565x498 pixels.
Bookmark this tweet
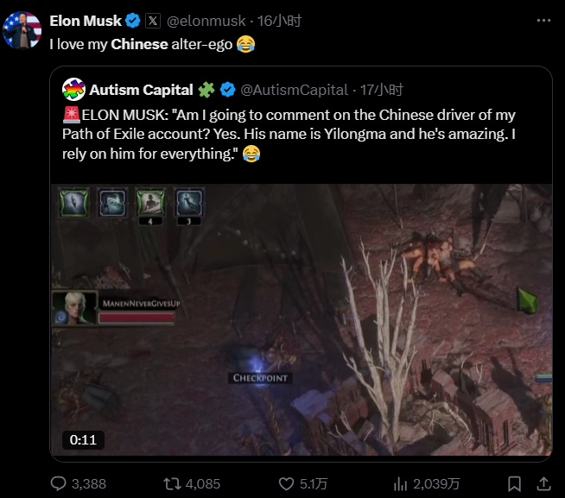(514, 483)
